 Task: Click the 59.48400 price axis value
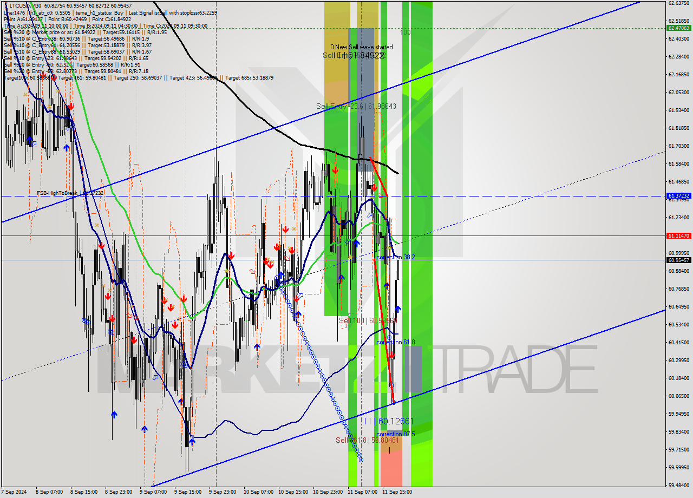(678, 485)
